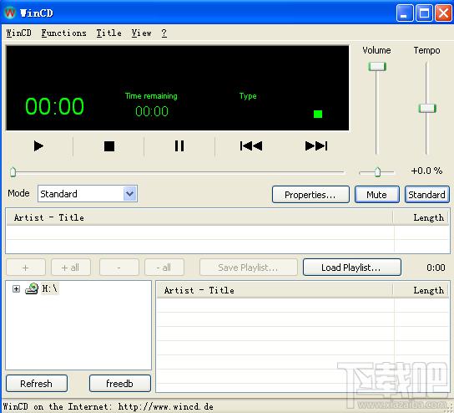This screenshot has height=413, width=454.
Task: Reset tempo with the Standard button
Action: coord(426,194)
